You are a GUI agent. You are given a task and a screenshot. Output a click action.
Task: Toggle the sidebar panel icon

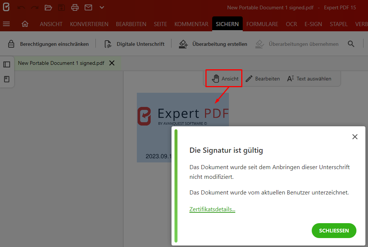[7, 64]
